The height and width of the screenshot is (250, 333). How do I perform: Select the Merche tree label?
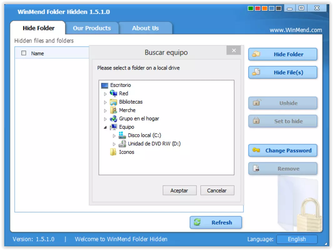click(127, 110)
